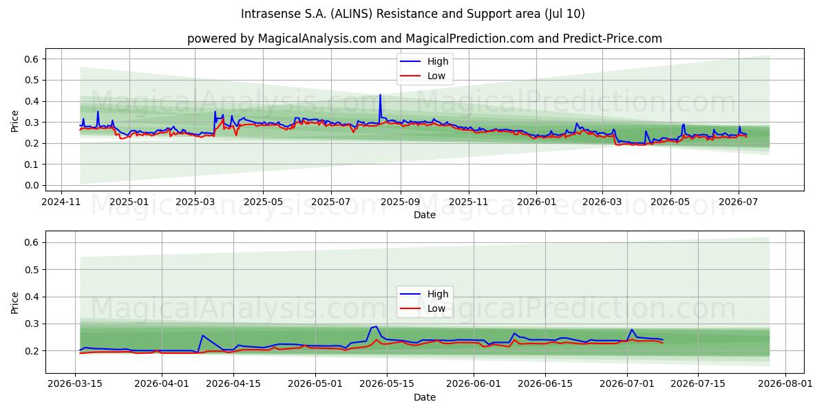Click the top chart x-axis label '2024-11'

[62, 202]
